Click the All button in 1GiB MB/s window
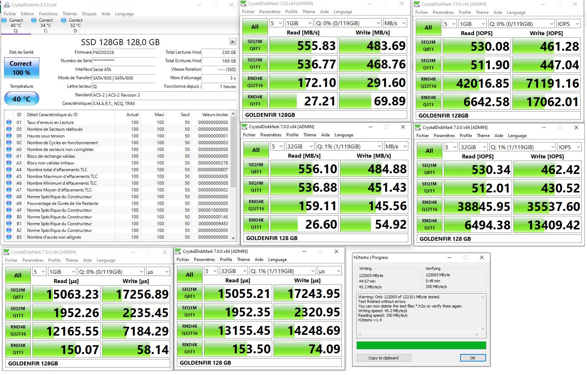This screenshot has height=375, width=587. pyautogui.click(x=255, y=27)
